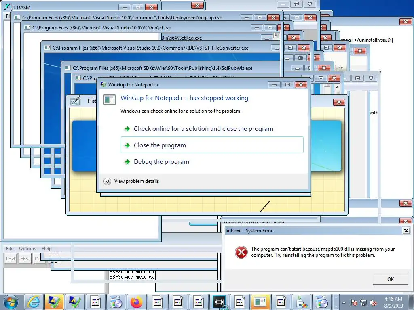Expand 'View problem details' chevron
This screenshot has height=310, width=414.
[107, 181]
